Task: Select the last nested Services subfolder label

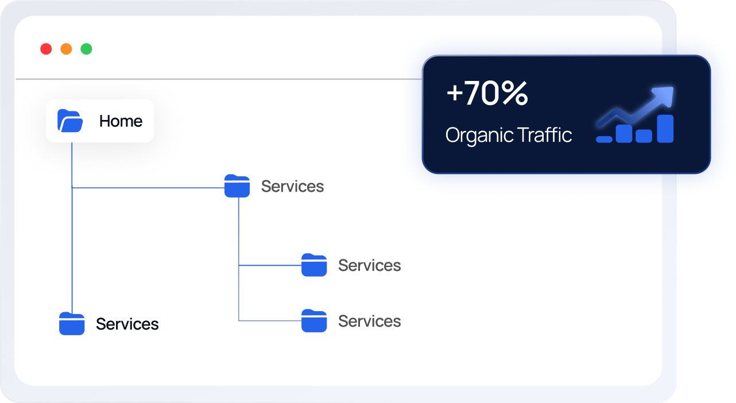Action: tap(369, 321)
